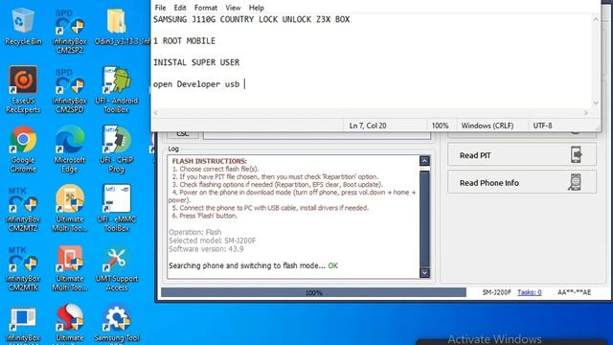Screen dimensions: 613x345
Task: Open InfinityBox CM2SPD shortcut
Action: tap(70, 91)
